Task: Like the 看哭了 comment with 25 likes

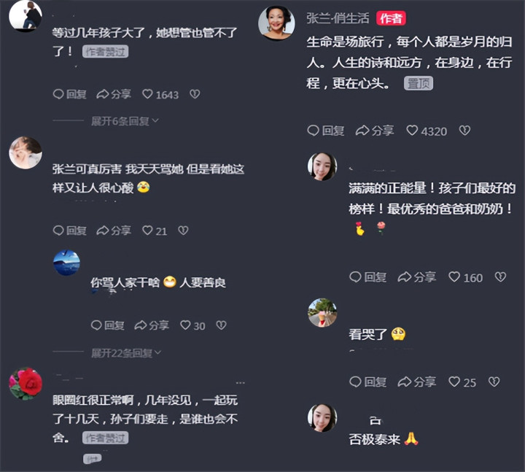Action: point(462,382)
